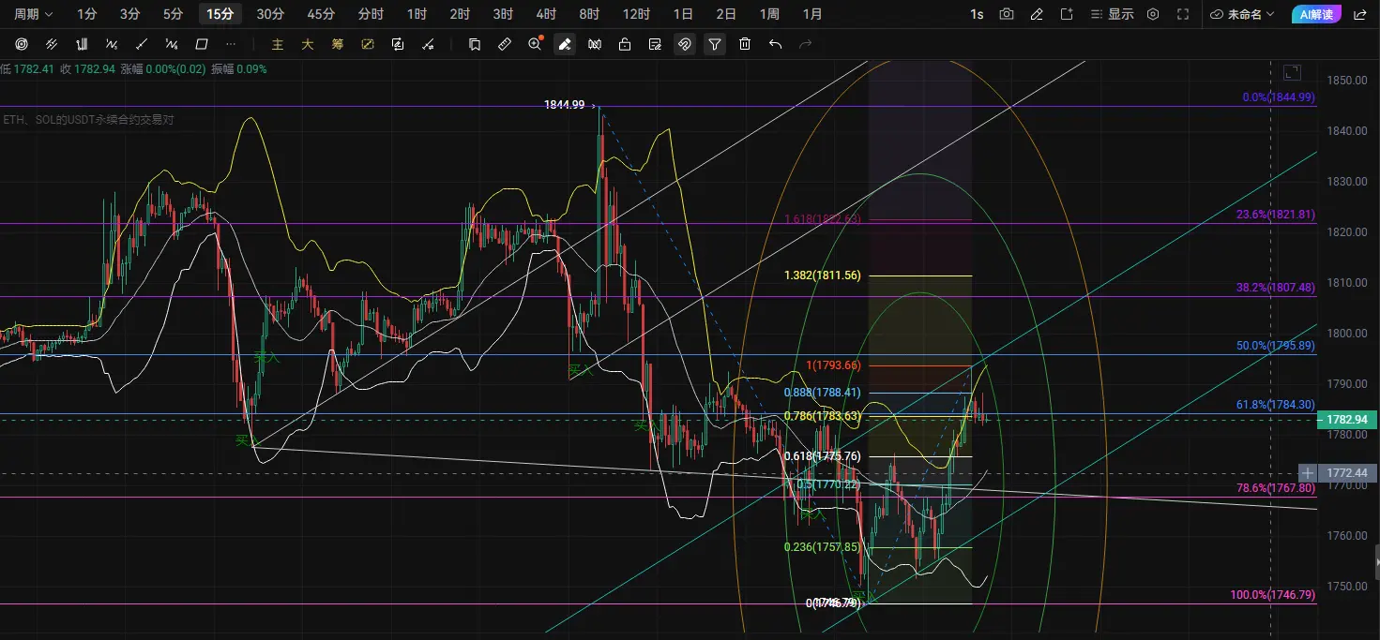Undo the last drawing action
The height and width of the screenshot is (640, 1380).
tap(775, 44)
